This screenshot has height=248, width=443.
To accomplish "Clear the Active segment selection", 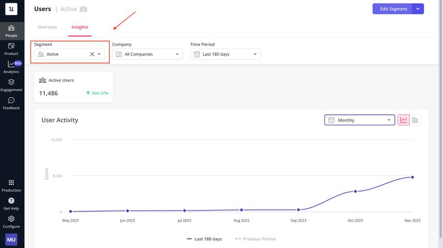I will [92, 54].
